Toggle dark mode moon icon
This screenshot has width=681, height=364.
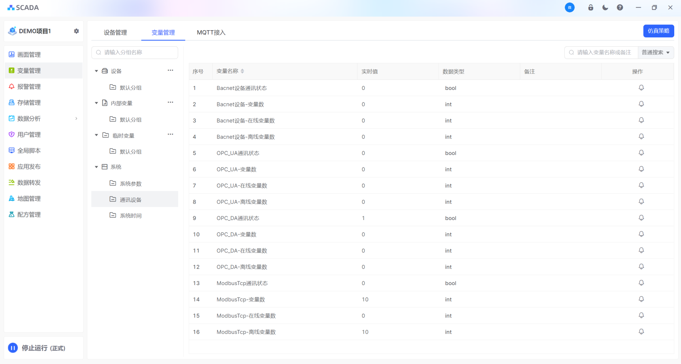(x=605, y=7)
